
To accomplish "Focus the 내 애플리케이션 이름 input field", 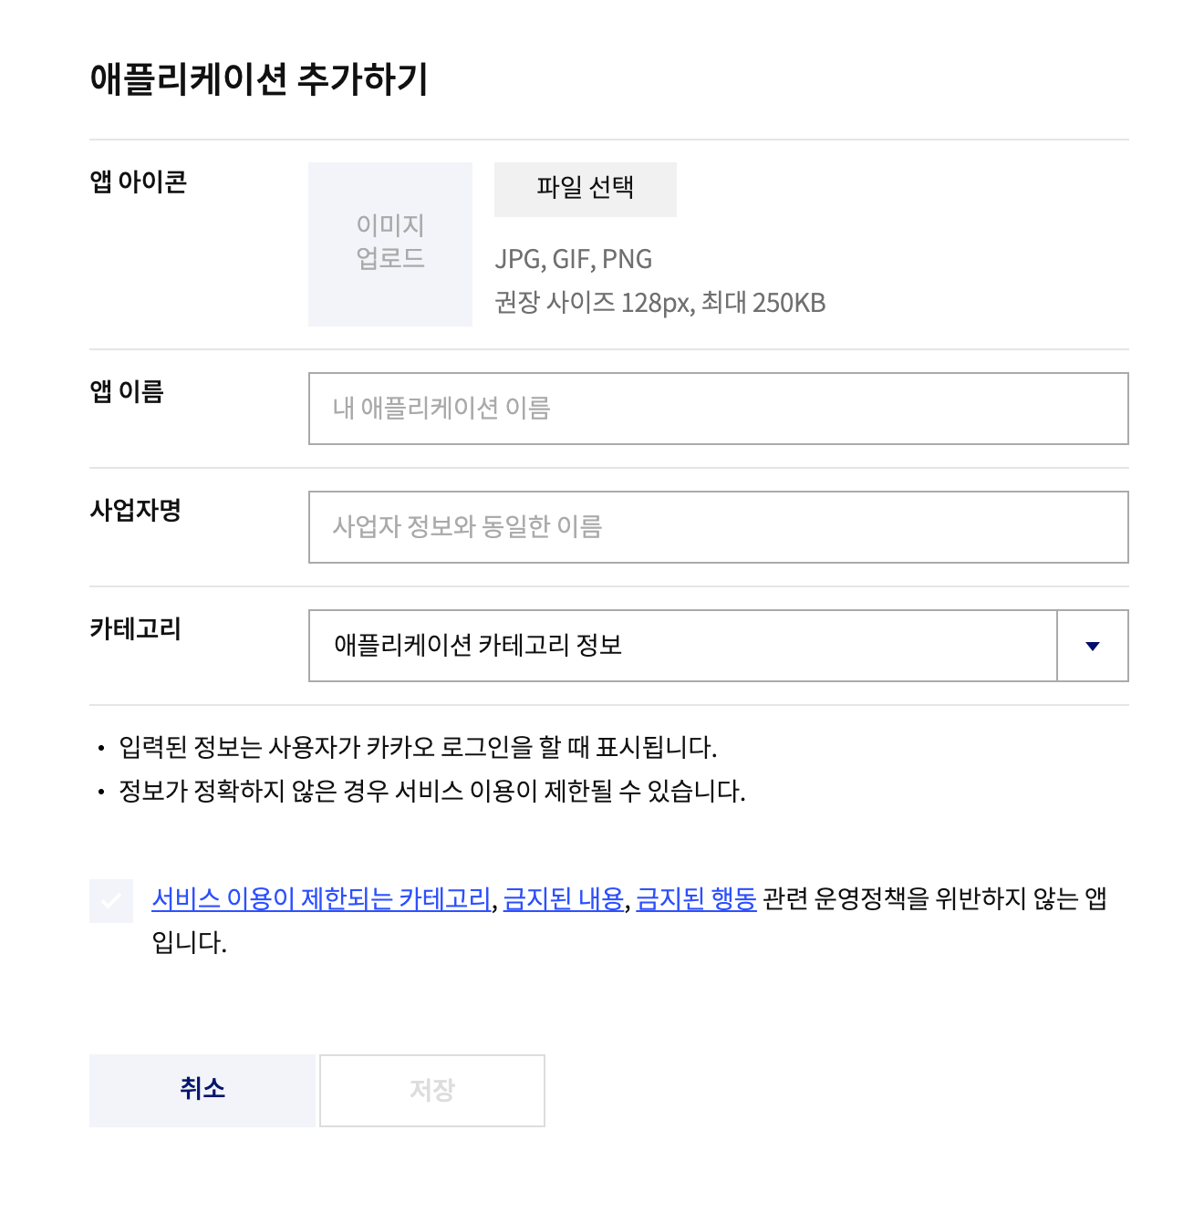I will point(719,409).
